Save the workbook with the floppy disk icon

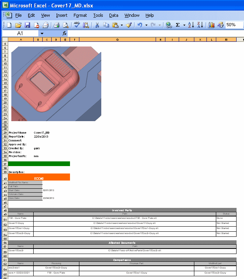pyautogui.click(x=27, y=25)
